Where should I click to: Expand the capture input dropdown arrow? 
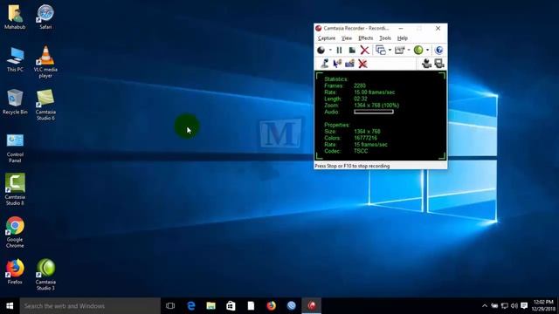click(390, 51)
